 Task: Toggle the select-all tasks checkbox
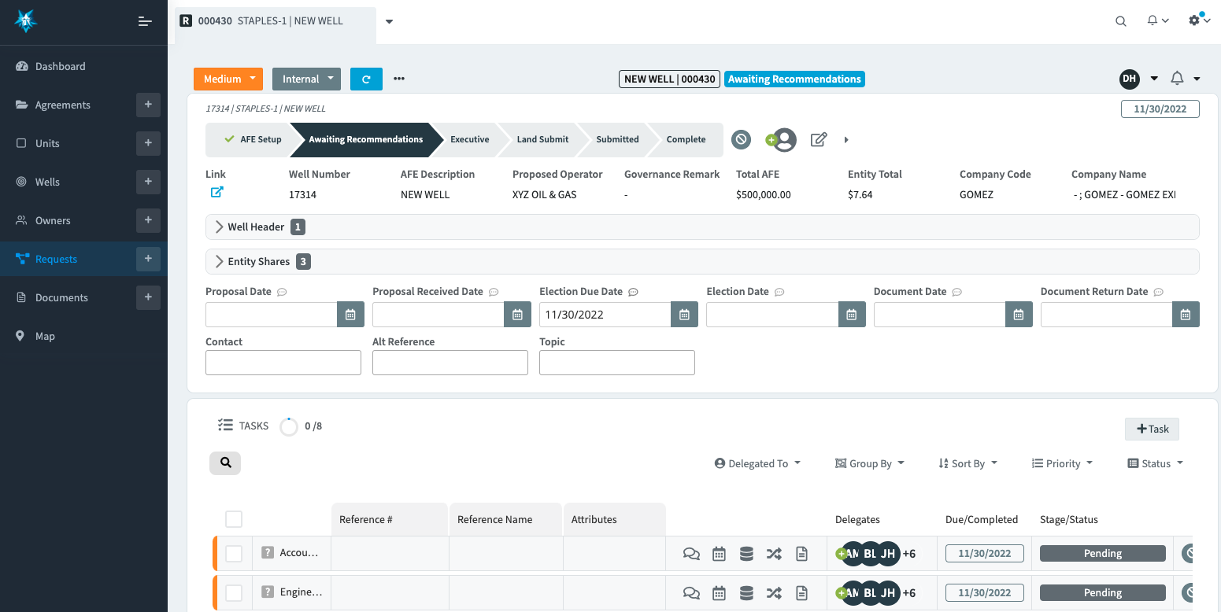[x=234, y=519]
